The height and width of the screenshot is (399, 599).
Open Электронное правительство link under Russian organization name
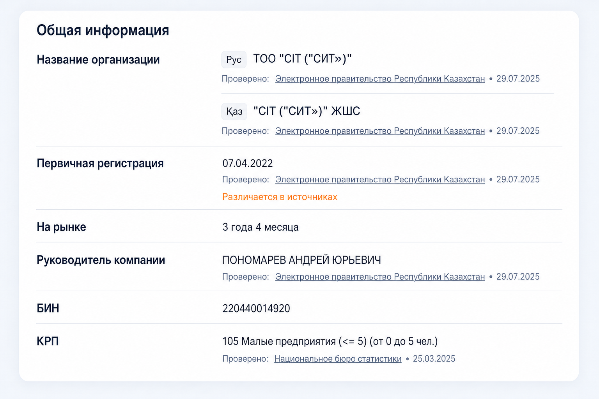click(x=380, y=79)
